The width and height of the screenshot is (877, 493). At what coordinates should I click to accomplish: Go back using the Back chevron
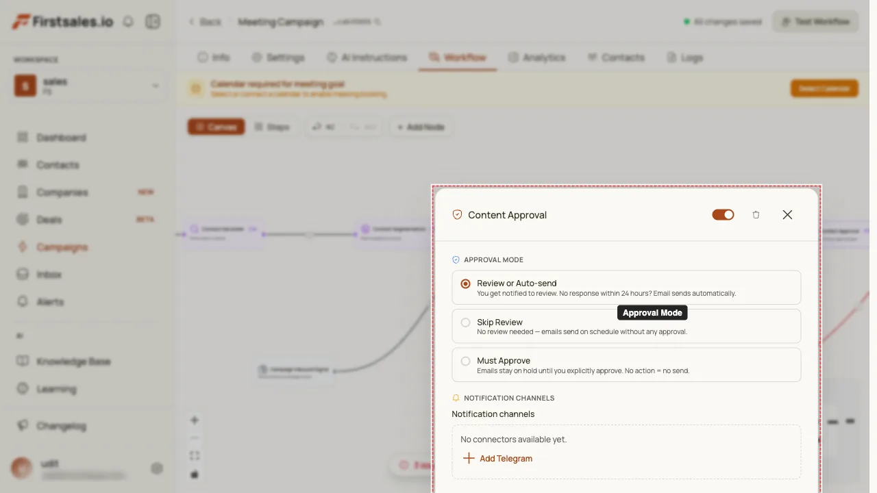[x=192, y=22]
